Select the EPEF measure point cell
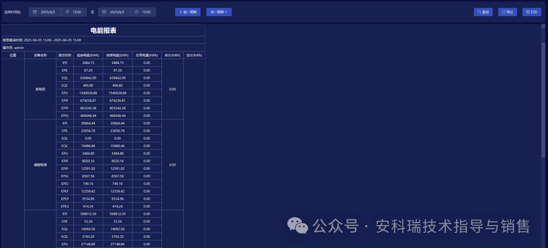 tap(64, 191)
